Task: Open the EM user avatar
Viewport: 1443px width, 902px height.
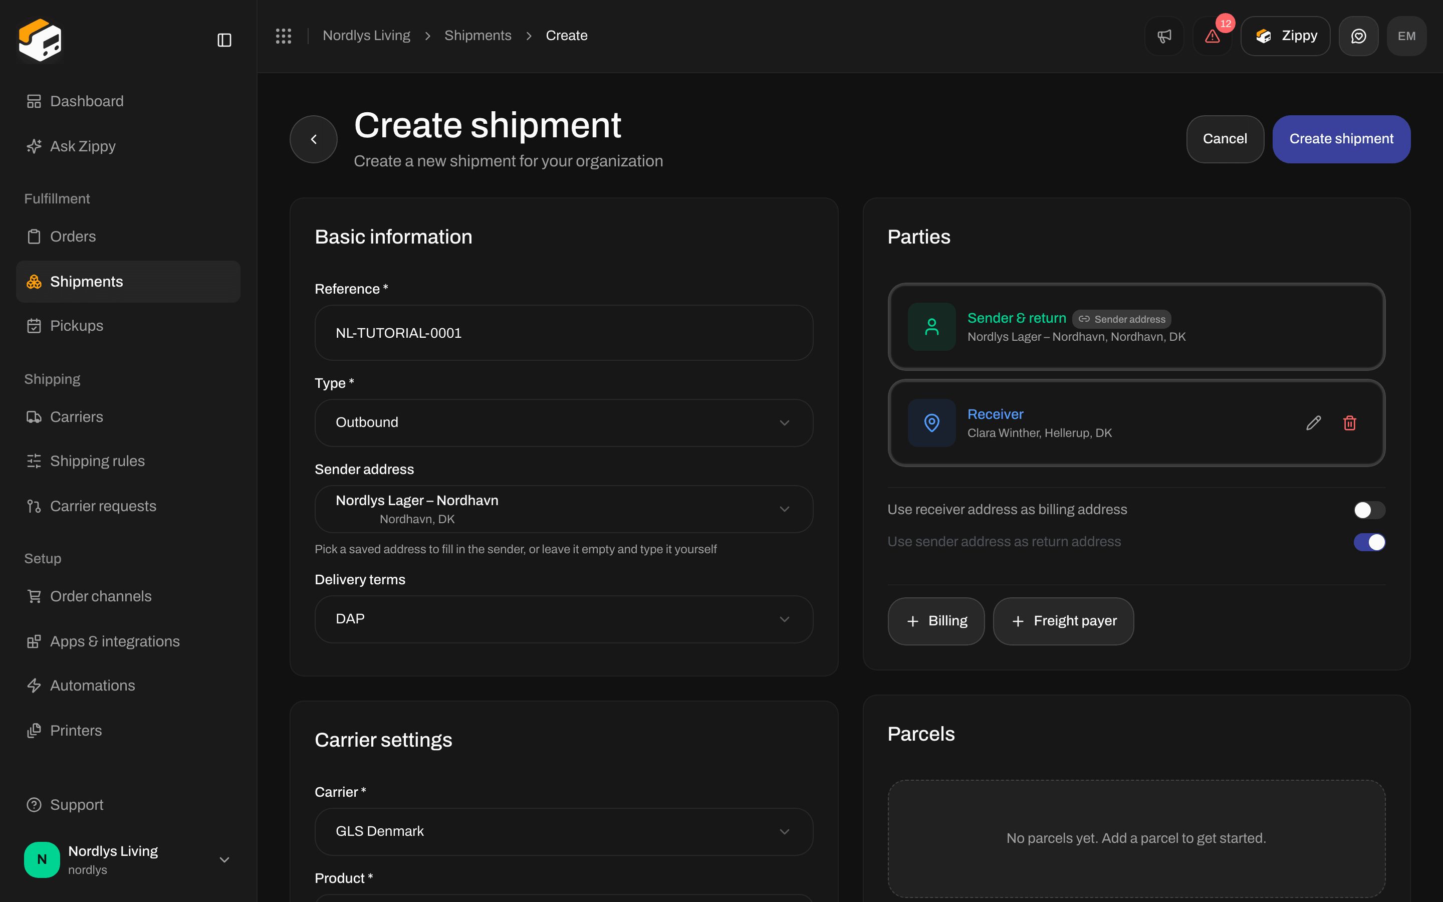Action: (x=1406, y=36)
